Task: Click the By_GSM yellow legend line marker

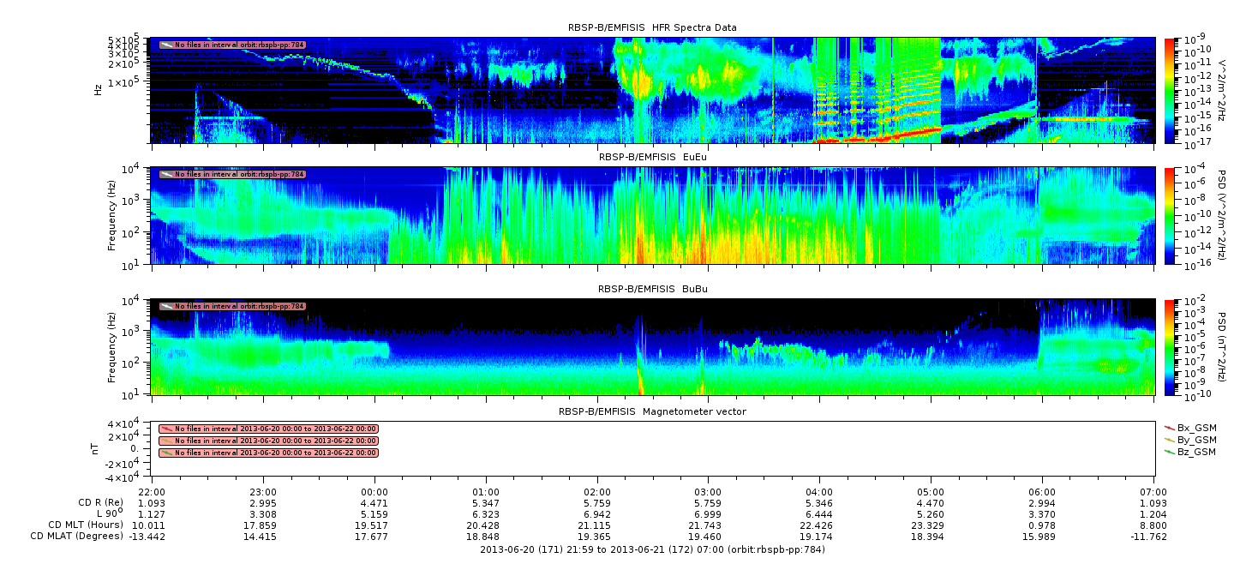Action: tap(1170, 439)
